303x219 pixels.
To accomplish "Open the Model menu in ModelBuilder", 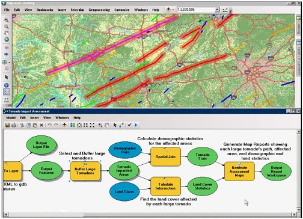I will 11,118.
